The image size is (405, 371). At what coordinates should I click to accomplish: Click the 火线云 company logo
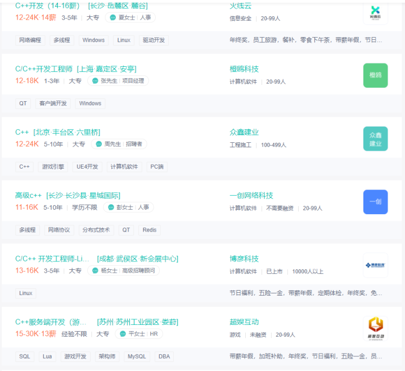[375, 12]
